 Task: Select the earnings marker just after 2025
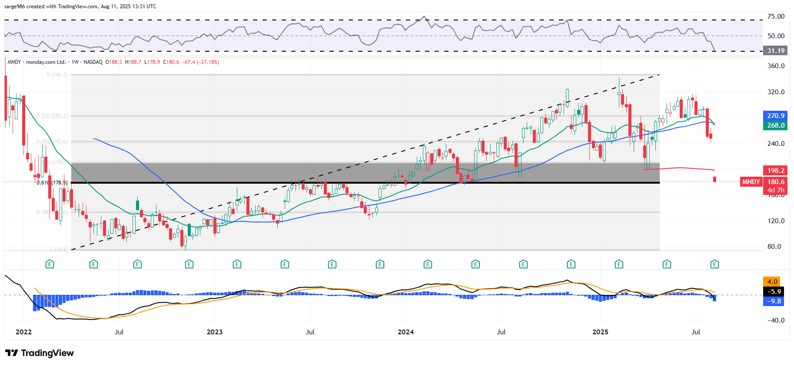(x=619, y=264)
